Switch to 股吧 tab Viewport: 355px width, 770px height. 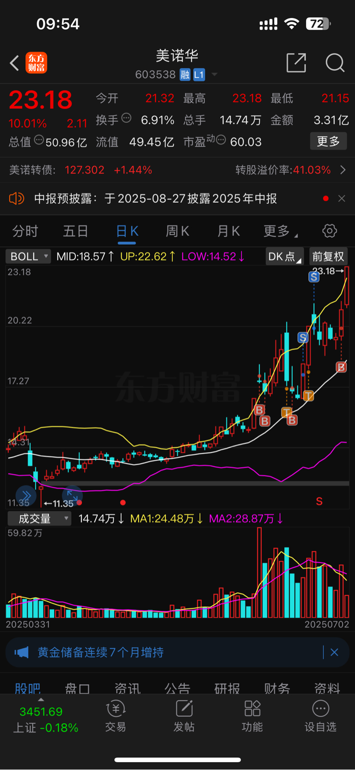(x=28, y=689)
